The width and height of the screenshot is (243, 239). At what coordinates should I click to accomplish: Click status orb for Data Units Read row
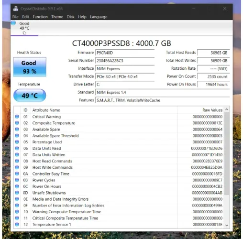coord(17,148)
